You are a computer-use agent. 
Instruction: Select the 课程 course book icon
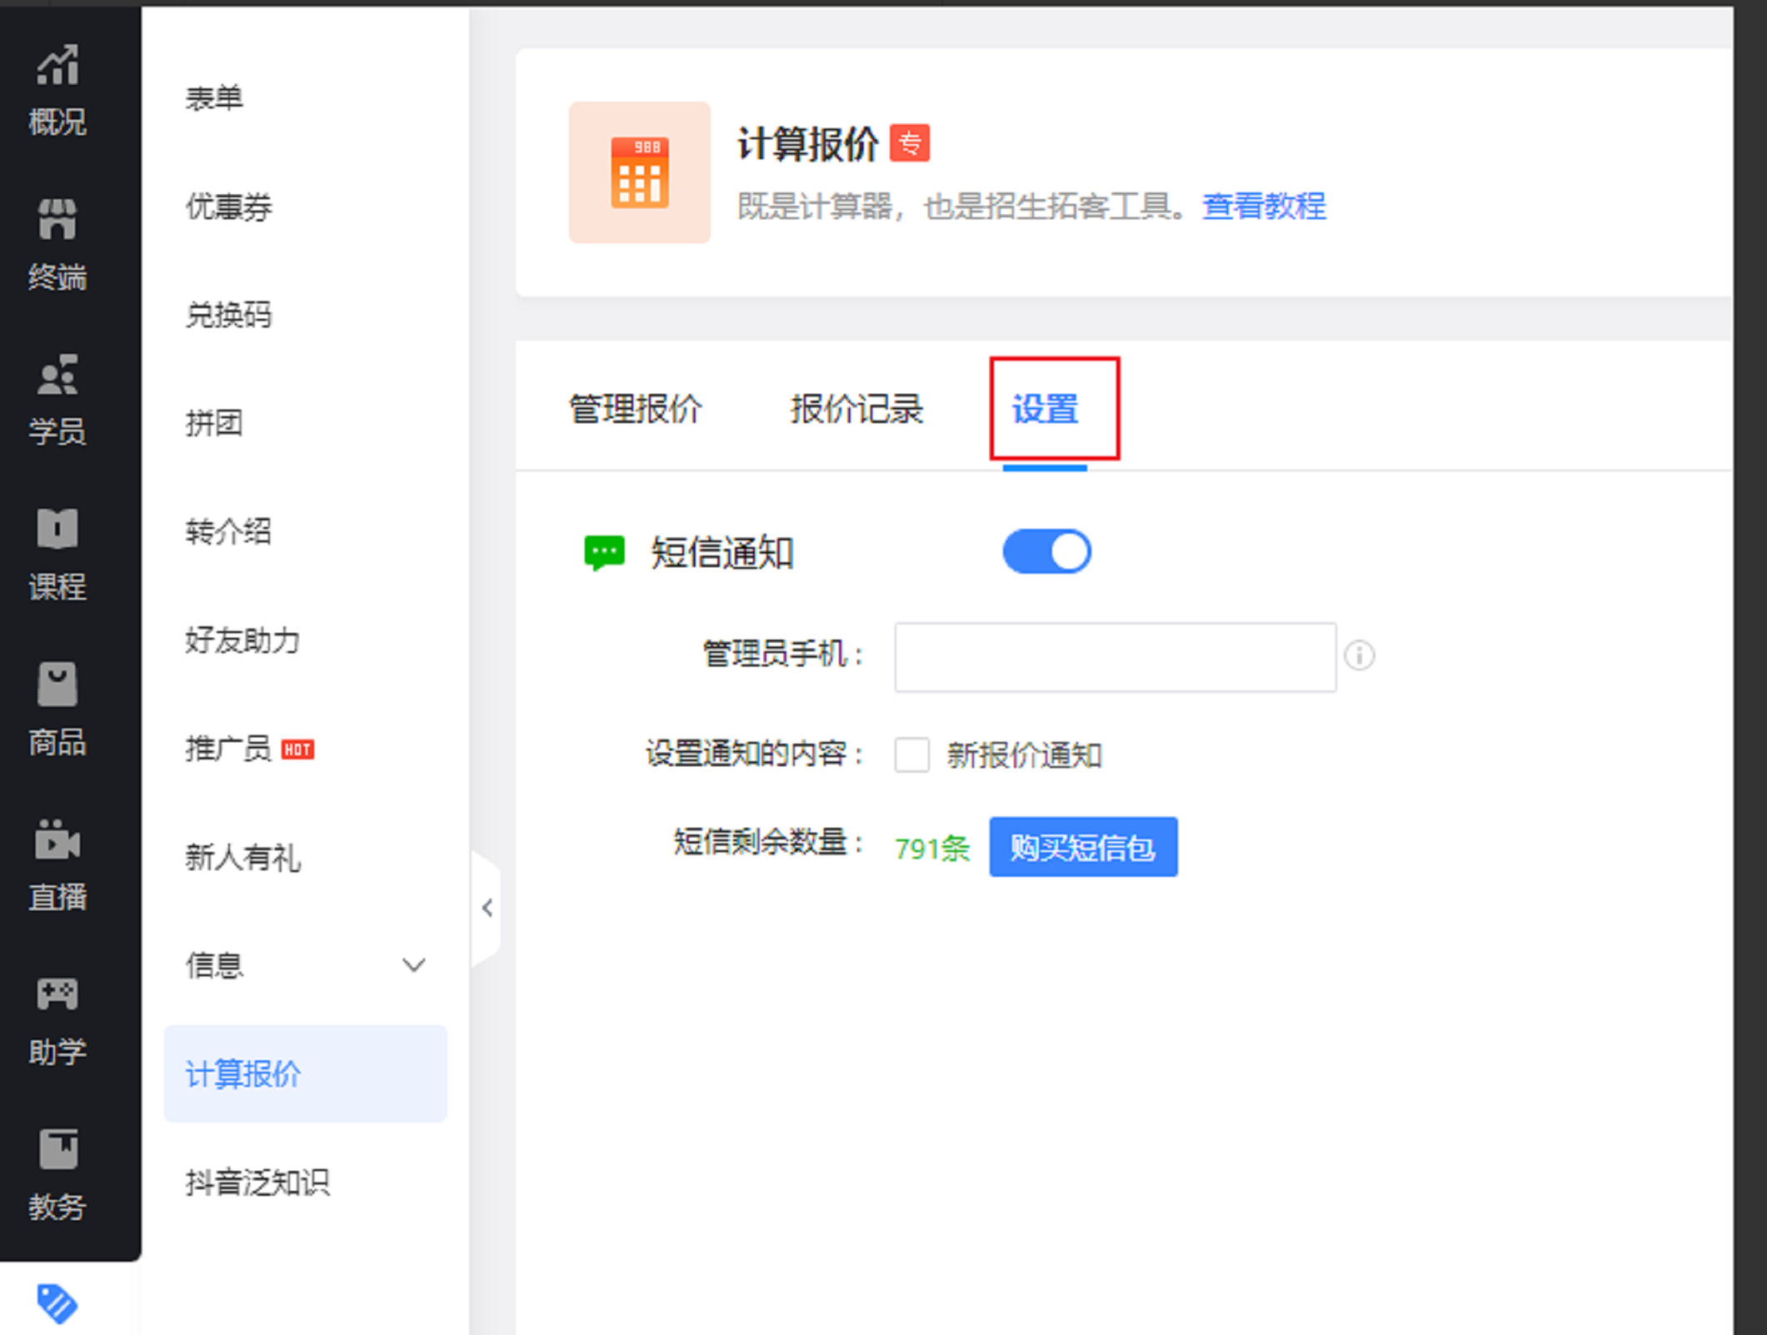point(57,530)
